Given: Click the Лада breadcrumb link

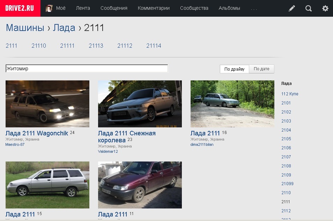Looking at the screenshot, I should (64, 28).
